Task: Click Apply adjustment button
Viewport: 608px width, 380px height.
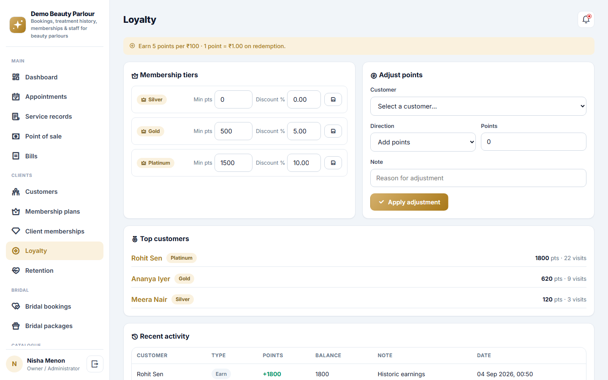Action: click(409, 202)
